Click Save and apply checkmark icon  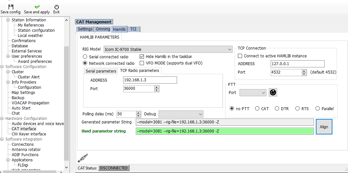[x=37, y=7]
